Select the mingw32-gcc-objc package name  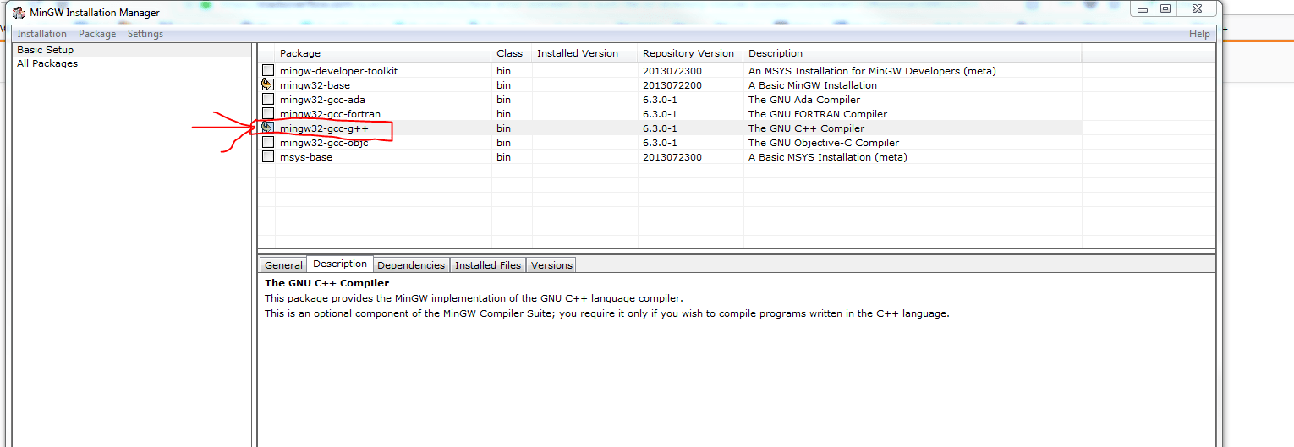(324, 143)
